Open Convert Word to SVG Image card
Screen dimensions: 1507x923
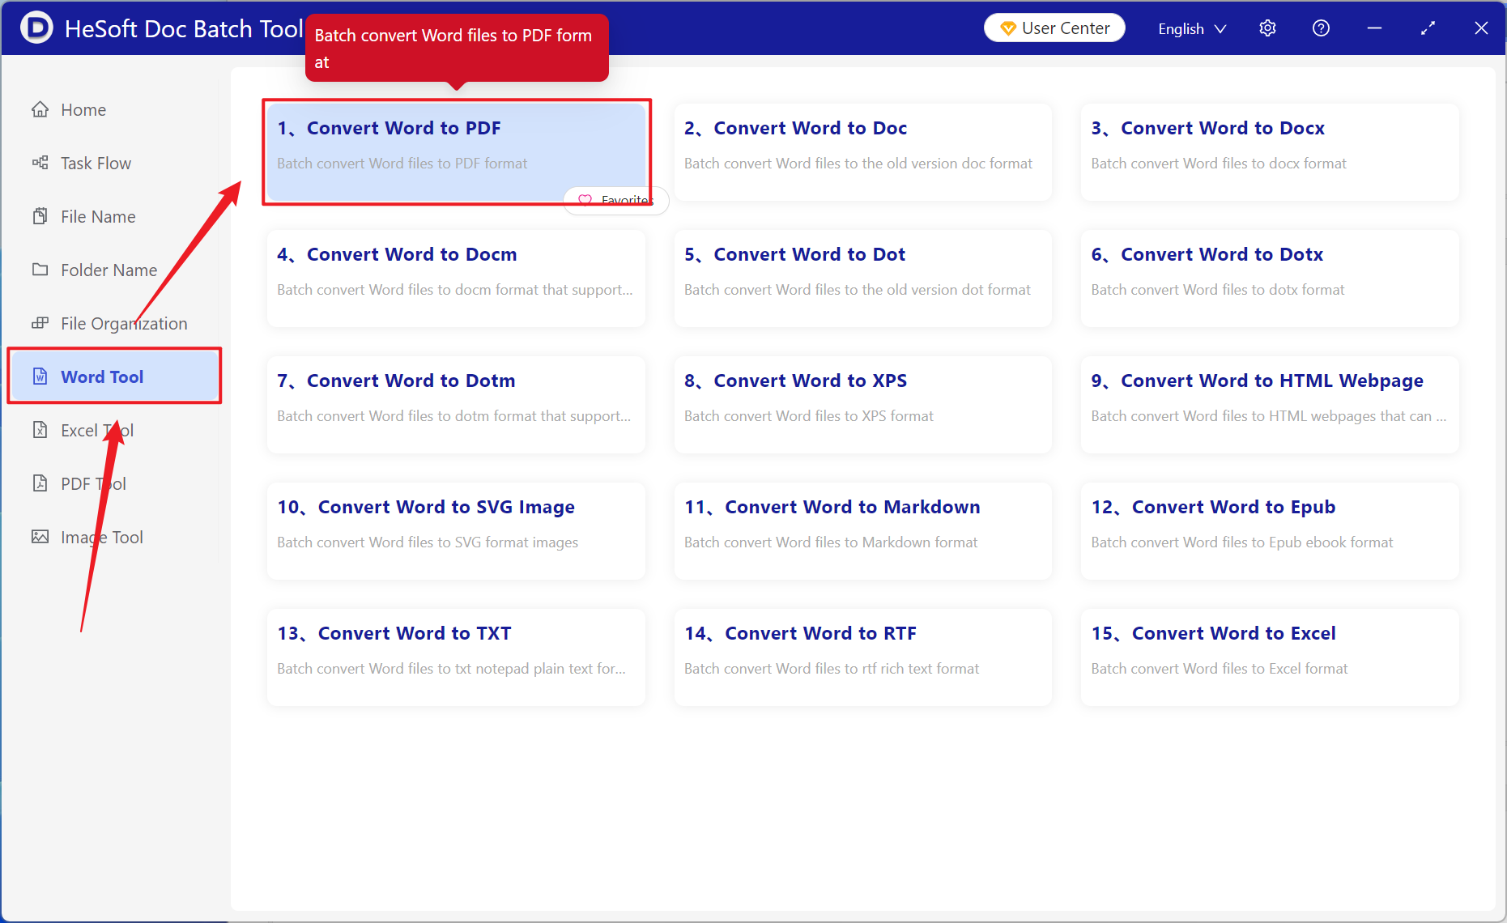[456, 530]
